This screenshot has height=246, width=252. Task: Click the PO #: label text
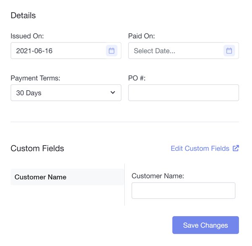137,78
